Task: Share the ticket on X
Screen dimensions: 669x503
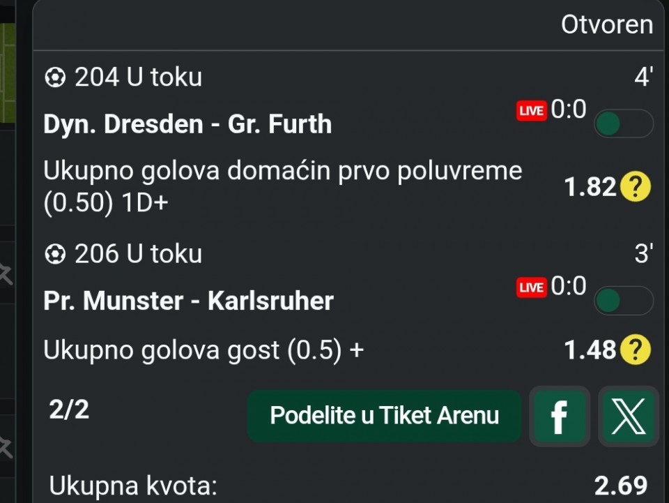Action: click(628, 416)
